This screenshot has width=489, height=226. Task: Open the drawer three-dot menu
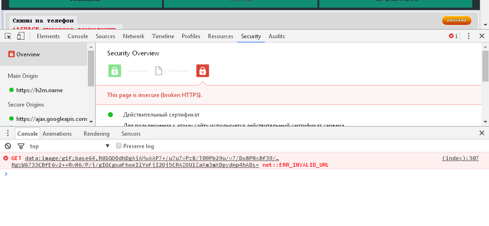point(8,133)
